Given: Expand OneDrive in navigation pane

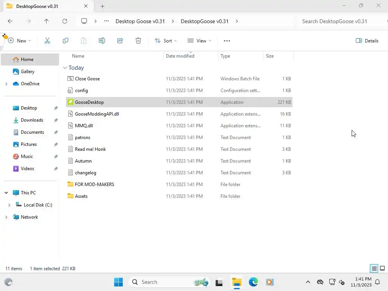Looking at the screenshot, I should click(6, 84).
